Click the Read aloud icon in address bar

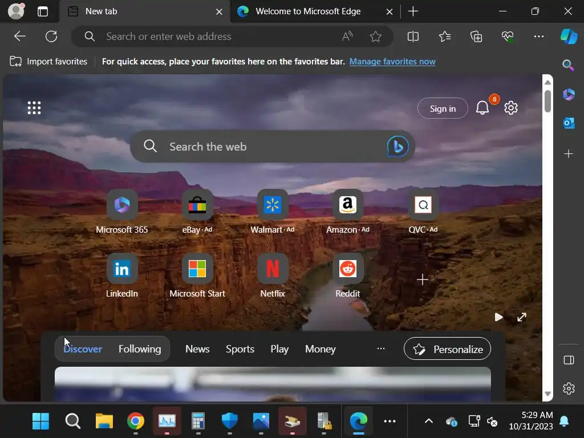point(347,36)
